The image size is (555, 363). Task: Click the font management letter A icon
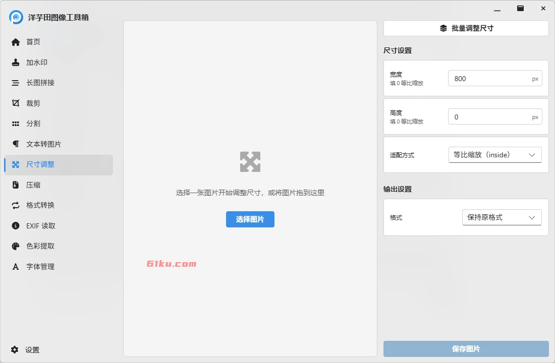pyautogui.click(x=16, y=266)
